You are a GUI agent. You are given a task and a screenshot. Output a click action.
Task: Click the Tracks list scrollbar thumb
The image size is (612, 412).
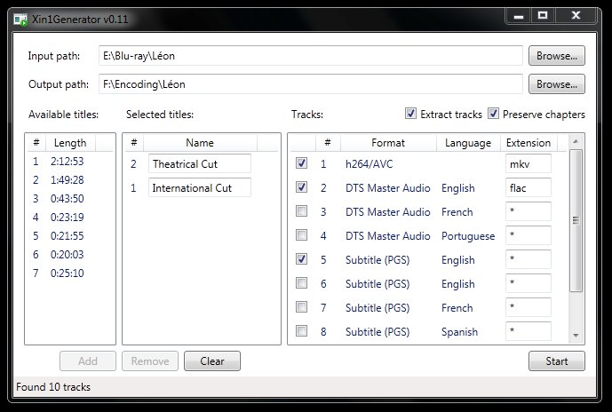(576, 220)
